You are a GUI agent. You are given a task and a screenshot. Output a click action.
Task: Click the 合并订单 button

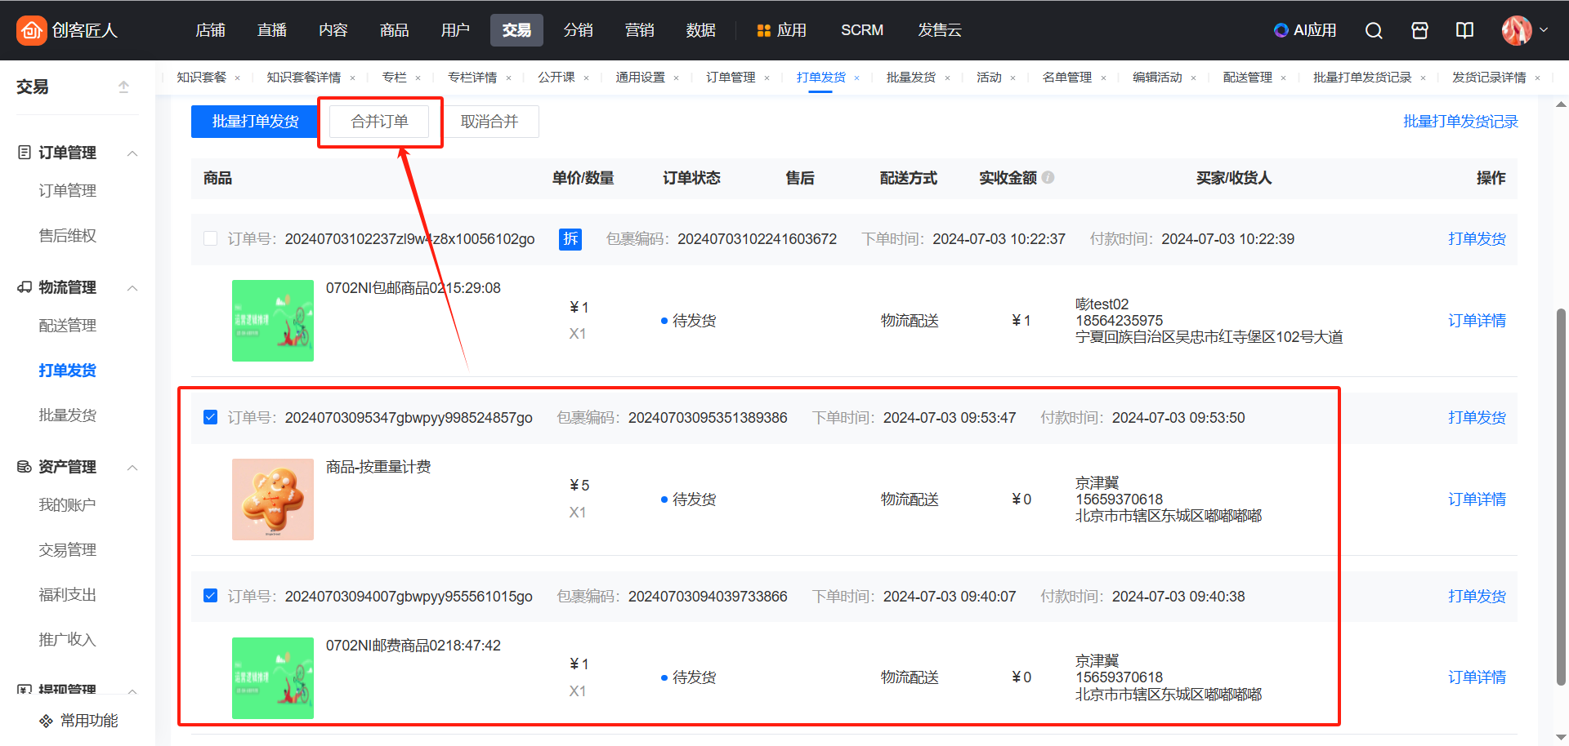(379, 122)
